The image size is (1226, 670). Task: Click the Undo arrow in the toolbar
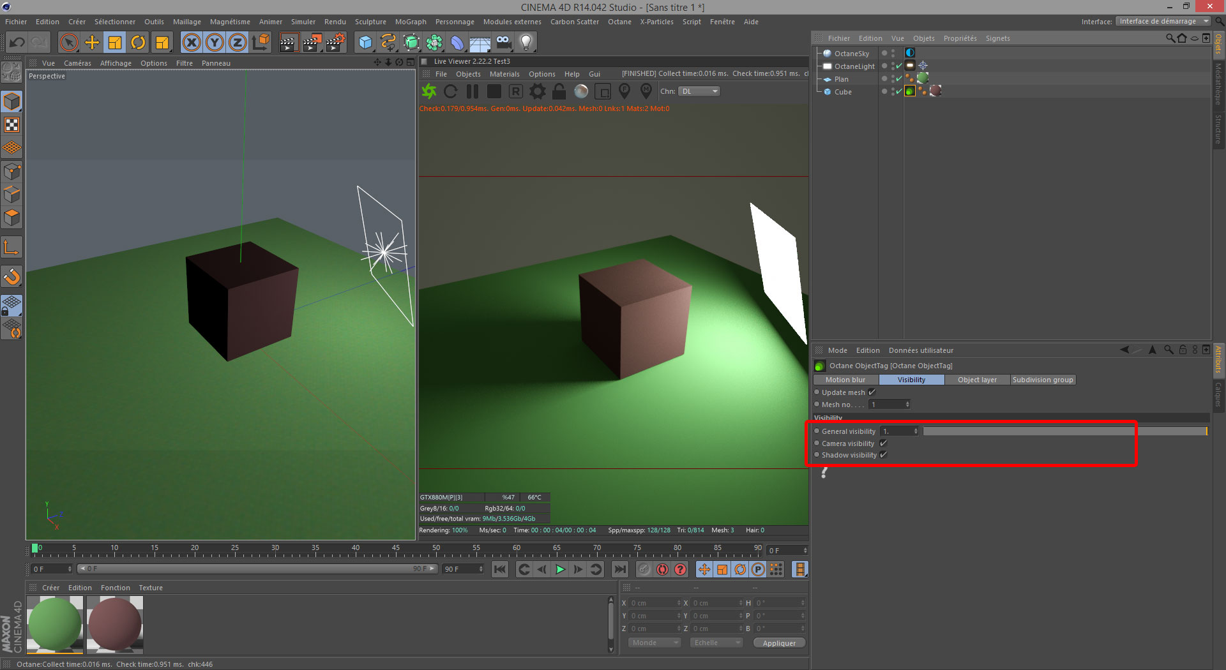[x=17, y=43]
